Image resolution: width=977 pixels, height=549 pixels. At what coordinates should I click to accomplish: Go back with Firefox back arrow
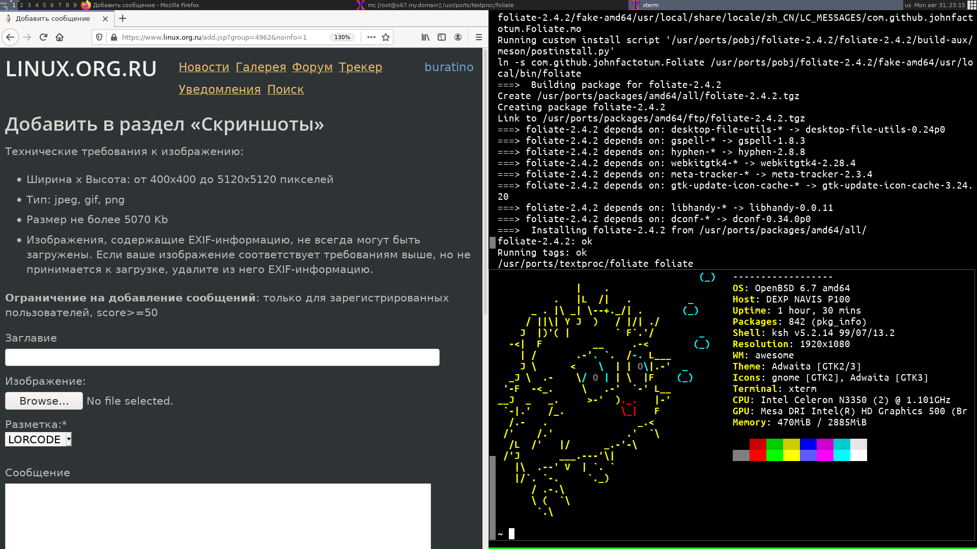[x=10, y=37]
